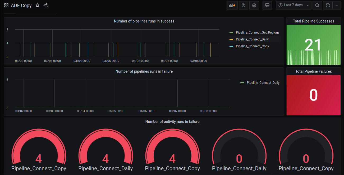Open the Total Pipeline Failures panel title menu

(314, 71)
